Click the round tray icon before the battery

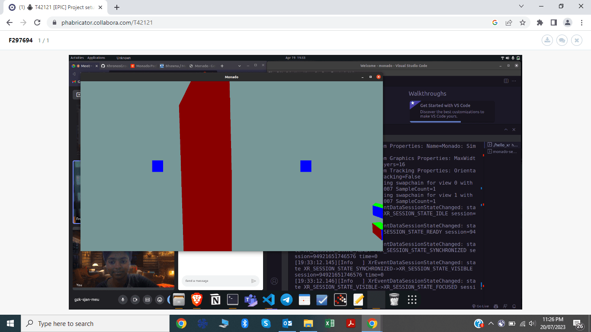click(501, 323)
